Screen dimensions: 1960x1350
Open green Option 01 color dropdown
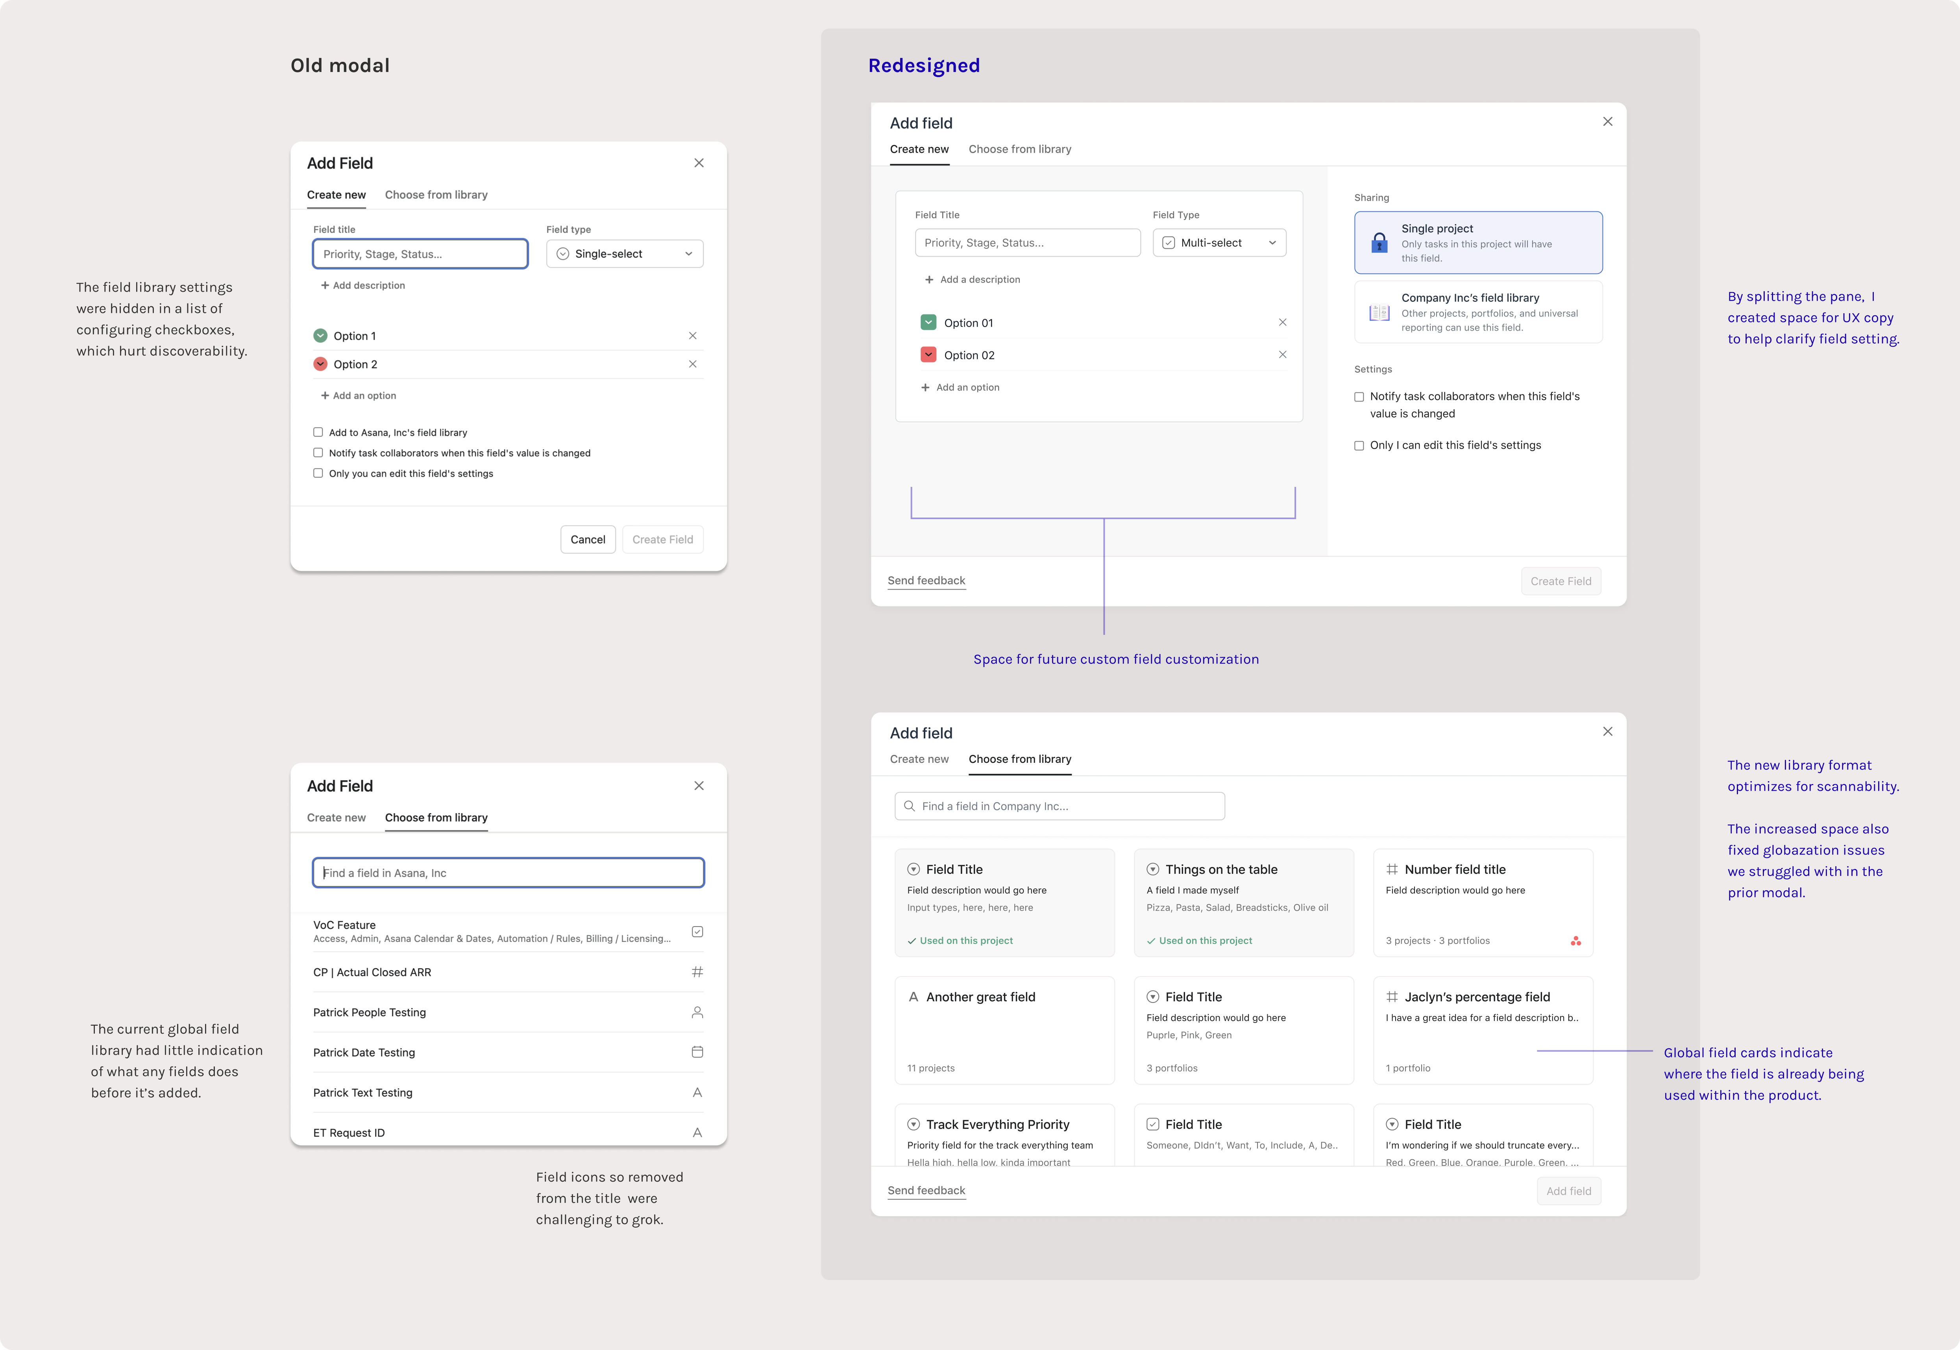(x=928, y=322)
